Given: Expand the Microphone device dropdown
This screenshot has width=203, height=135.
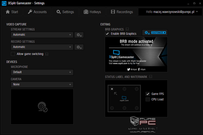Looking at the screenshot, I should [x=42, y=72].
